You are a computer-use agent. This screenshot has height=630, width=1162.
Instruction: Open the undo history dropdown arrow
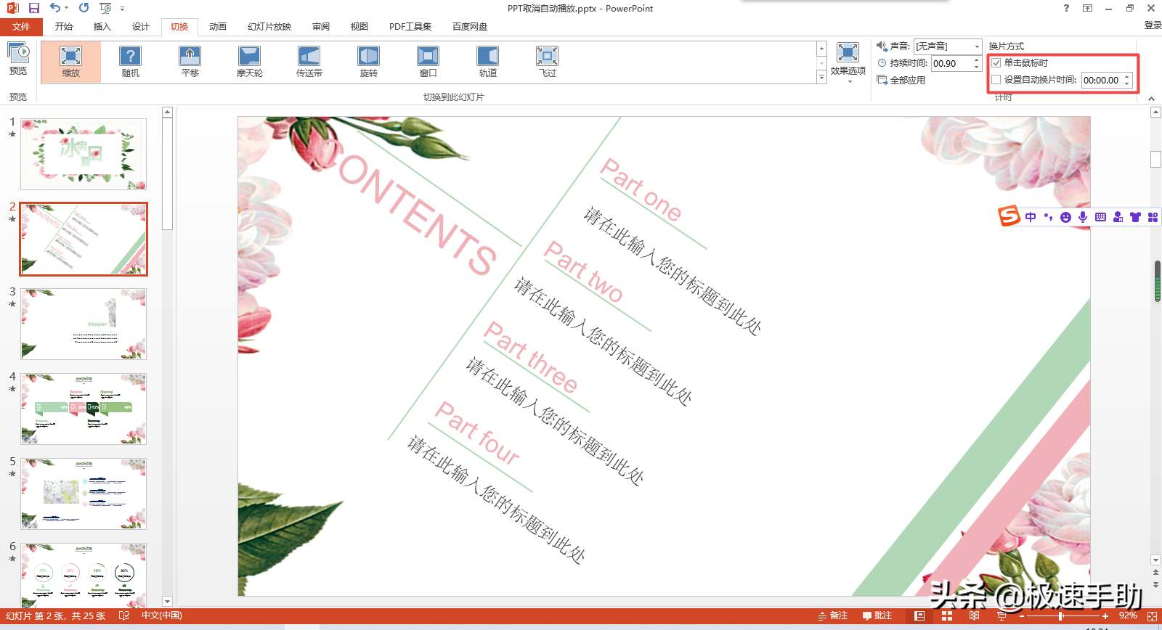pyautogui.click(x=67, y=8)
